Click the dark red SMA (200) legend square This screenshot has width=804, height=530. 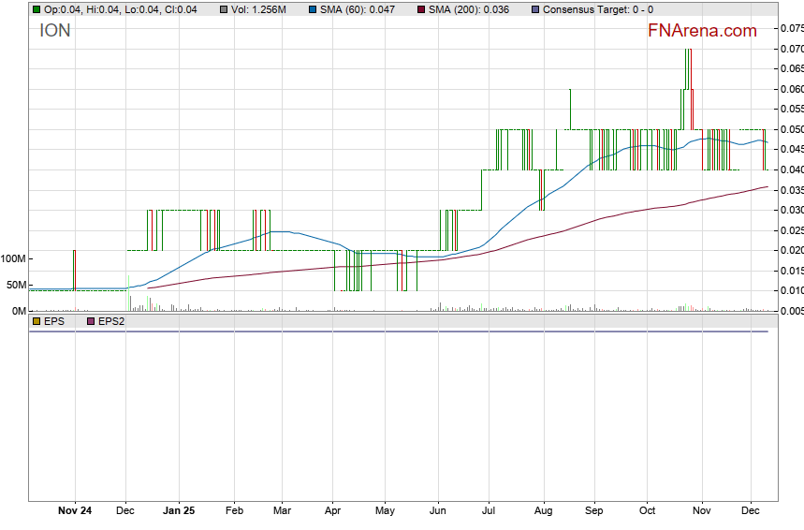tap(420, 9)
